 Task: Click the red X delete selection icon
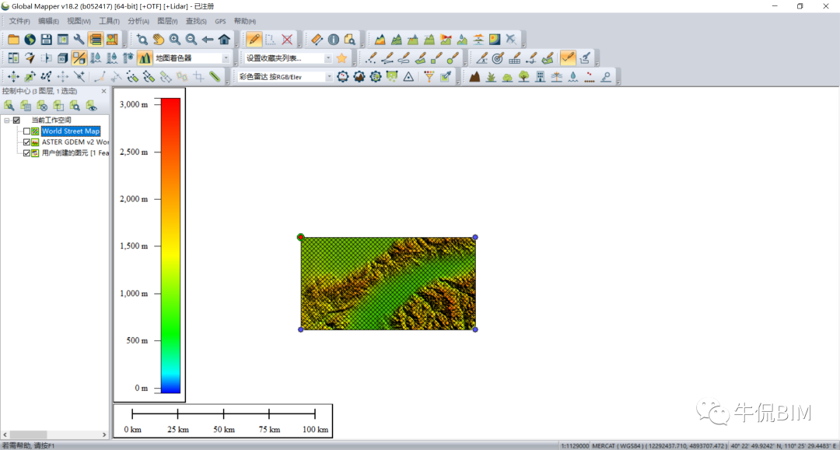point(287,40)
